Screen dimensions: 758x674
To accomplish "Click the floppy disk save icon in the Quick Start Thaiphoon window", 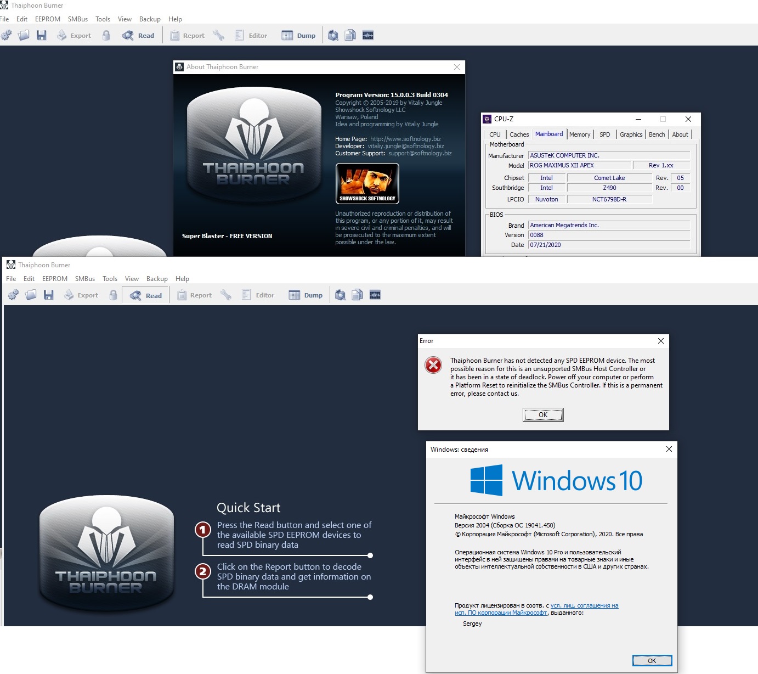I will 49,295.
